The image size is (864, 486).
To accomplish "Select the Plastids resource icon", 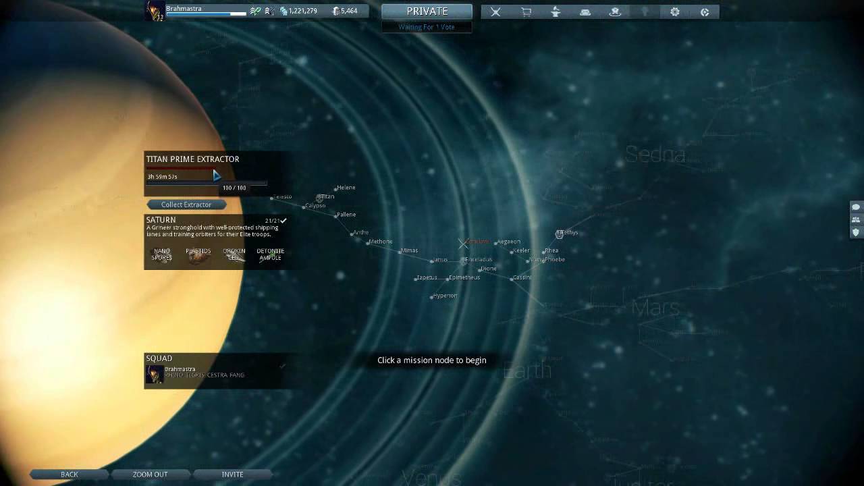I will [x=198, y=254].
